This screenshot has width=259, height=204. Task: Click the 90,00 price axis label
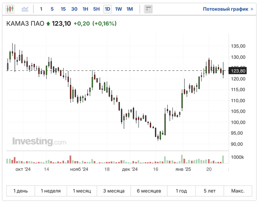pyautogui.click(x=237, y=144)
